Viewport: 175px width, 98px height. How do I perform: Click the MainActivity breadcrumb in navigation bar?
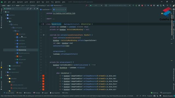click(x=56, y=5)
